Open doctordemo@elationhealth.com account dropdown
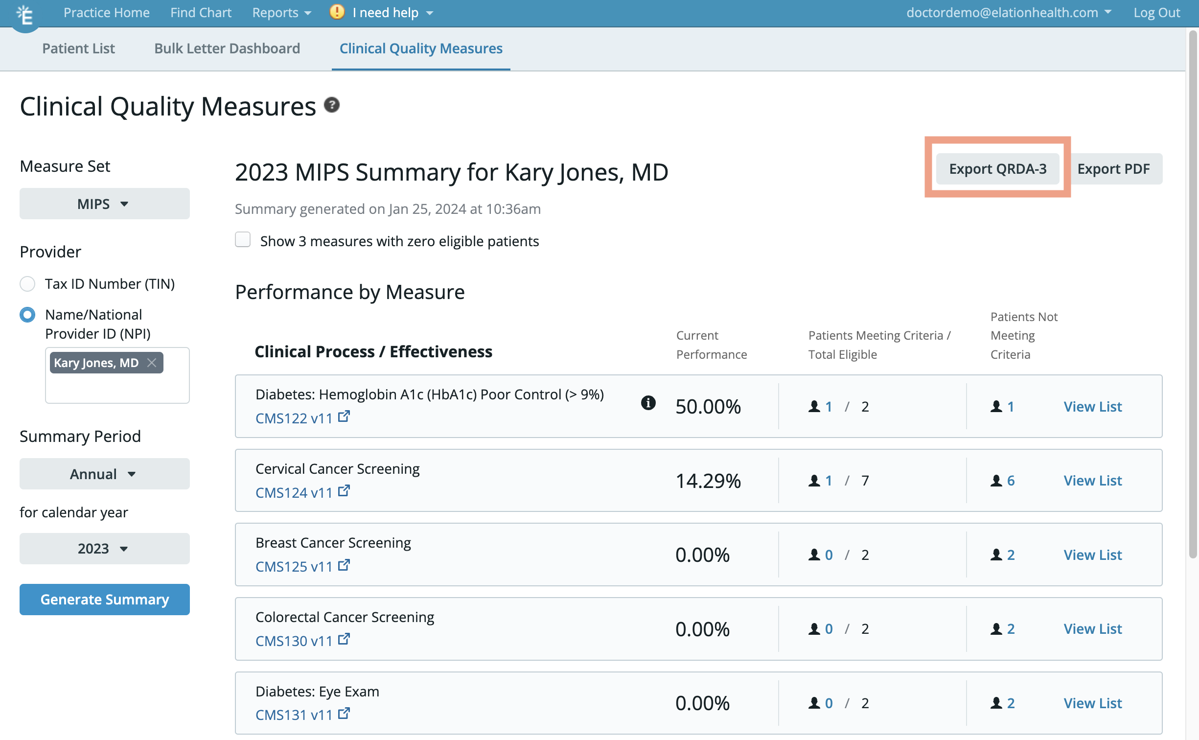Viewport: 1199px width, 740px height. [1008, 12]
